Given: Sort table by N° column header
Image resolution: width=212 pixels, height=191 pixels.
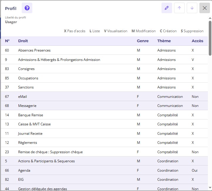Looking at the screenshot, I should [x=7, y=41].
